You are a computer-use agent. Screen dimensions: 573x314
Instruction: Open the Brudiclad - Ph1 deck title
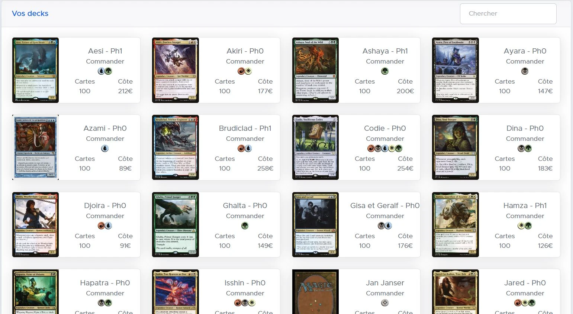click(245, 128)
